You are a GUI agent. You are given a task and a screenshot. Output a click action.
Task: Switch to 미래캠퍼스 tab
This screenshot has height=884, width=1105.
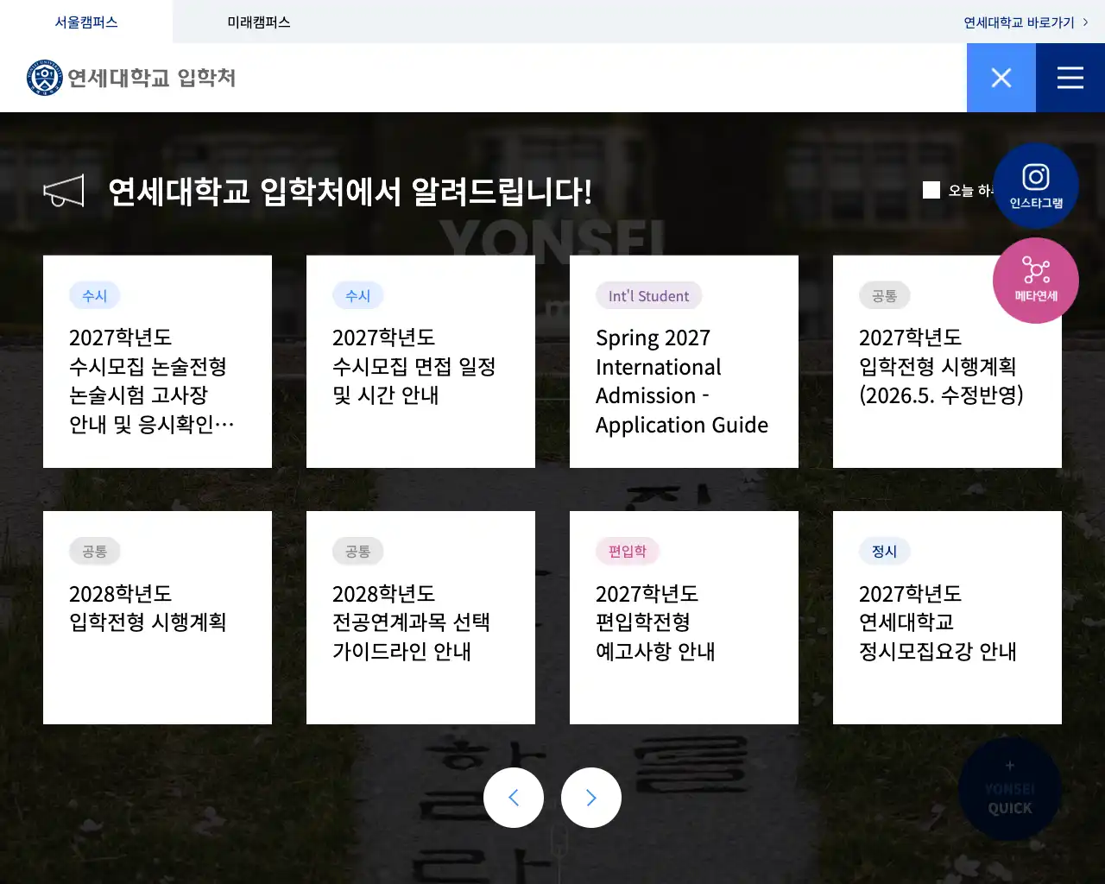[x=259, y=22]
